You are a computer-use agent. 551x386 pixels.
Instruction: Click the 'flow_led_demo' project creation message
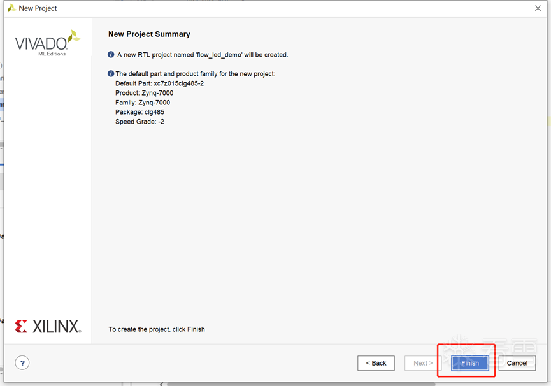tap(203, 55)
